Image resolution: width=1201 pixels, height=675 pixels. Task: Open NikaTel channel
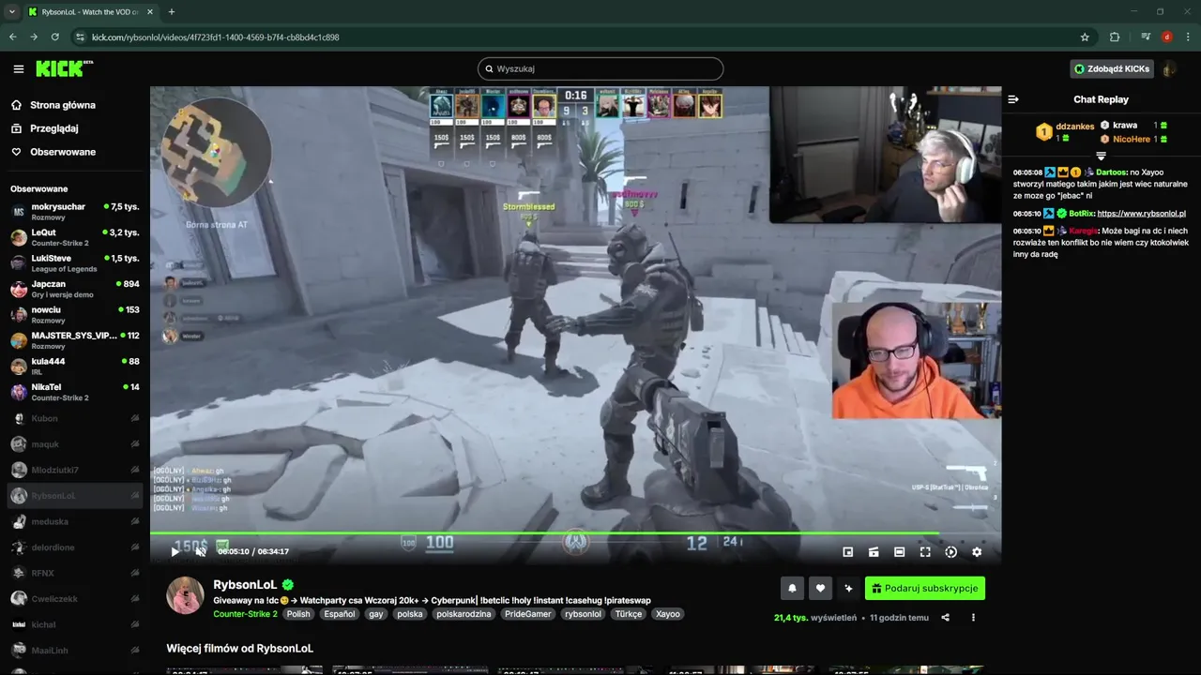pyautogui.click(x=75, y=392)
